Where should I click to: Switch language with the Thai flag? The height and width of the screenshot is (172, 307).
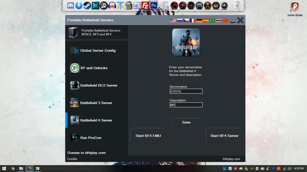pos(219,21)
